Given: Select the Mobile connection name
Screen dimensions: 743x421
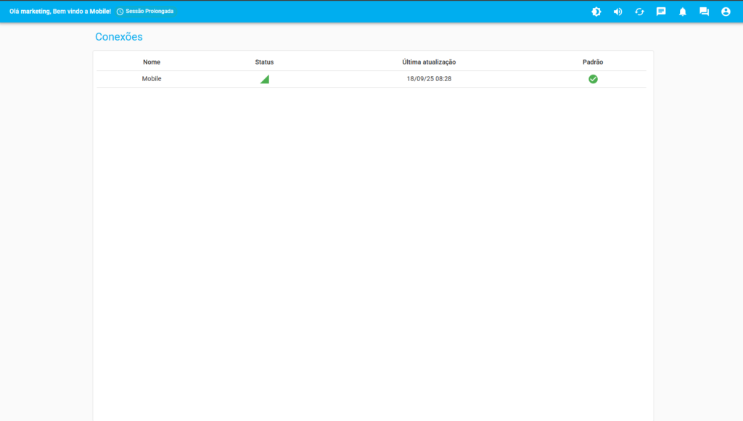Looking at the screenshot, I should (152, 79).
